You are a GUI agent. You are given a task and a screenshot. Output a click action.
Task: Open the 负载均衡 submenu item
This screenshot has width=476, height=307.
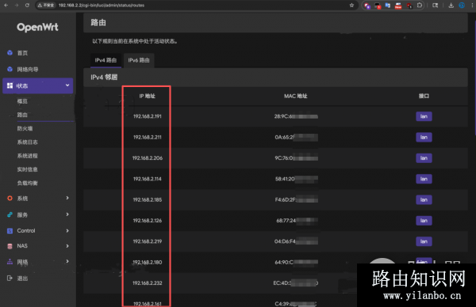coord(27,183)
